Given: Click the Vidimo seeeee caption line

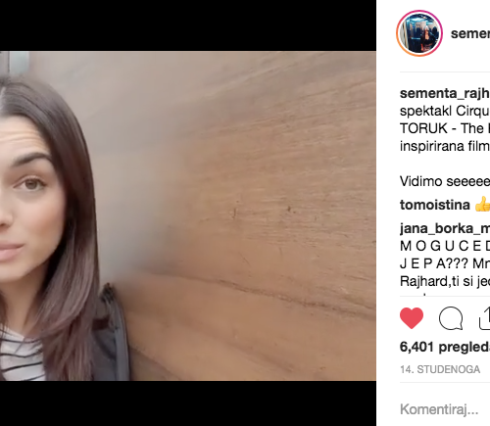Looking at the screenshot, I should pos(445,181).
